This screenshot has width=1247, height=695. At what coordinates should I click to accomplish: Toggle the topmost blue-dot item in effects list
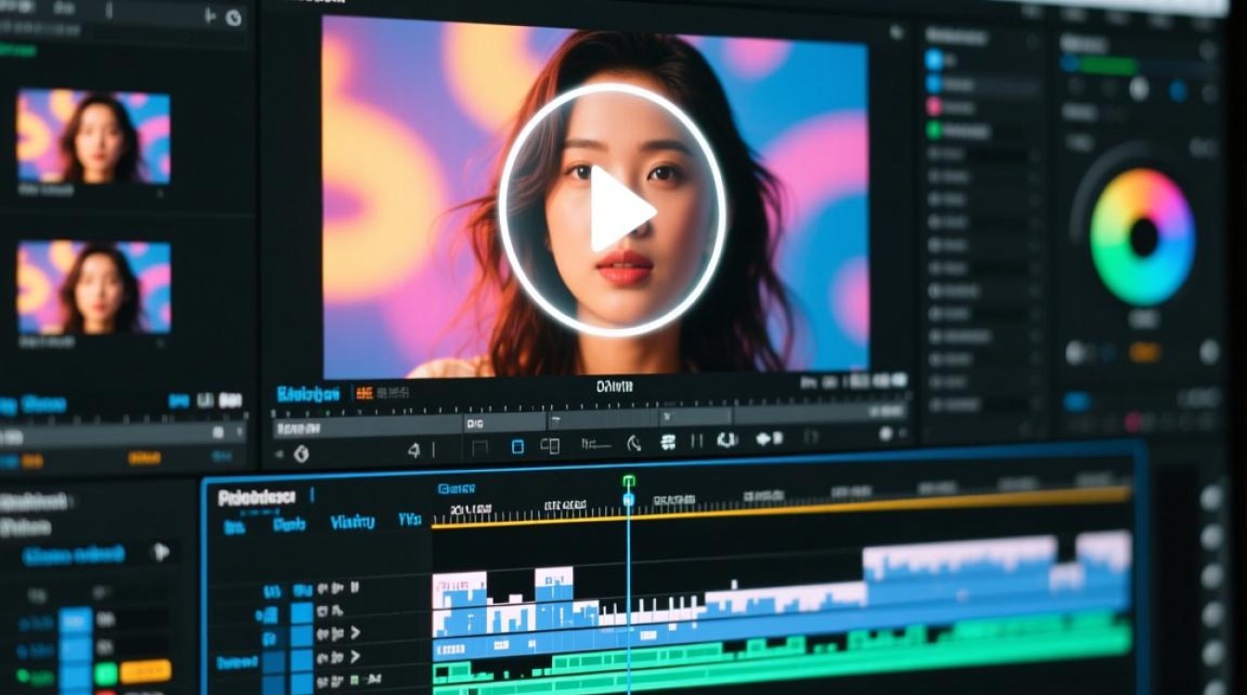934,60
